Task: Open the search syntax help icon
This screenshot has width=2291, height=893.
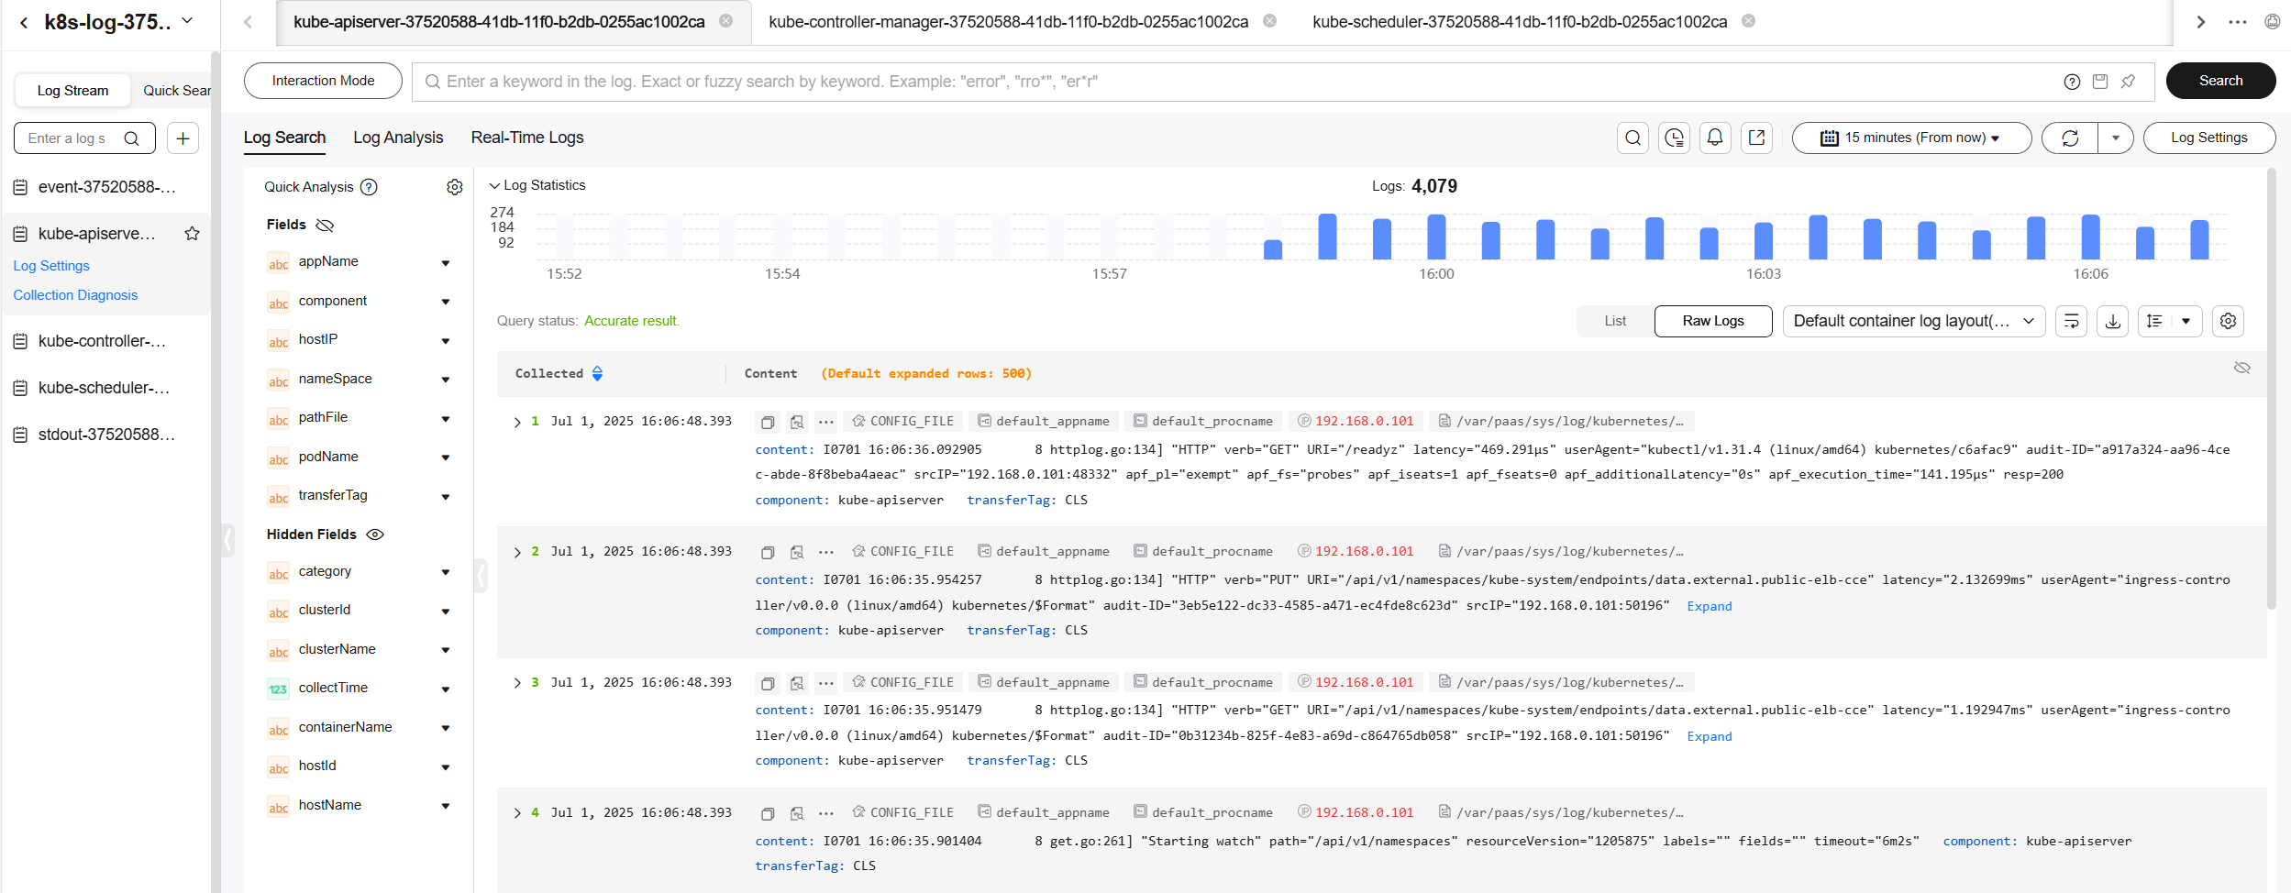Action: tap(2072, 82)
